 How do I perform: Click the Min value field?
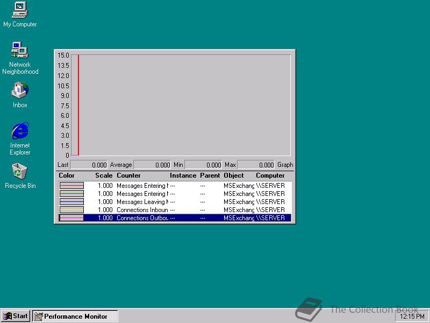203,165
